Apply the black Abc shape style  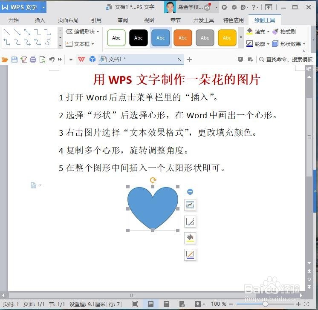138,38
